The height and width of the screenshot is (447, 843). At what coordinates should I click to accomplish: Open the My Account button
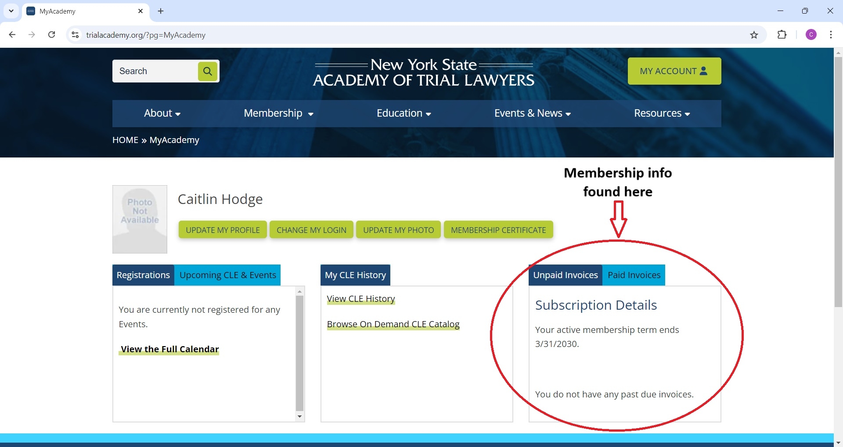coord(674,71)
